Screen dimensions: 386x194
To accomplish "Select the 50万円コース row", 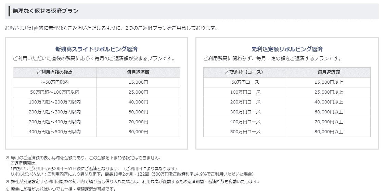I will point(287,82).
